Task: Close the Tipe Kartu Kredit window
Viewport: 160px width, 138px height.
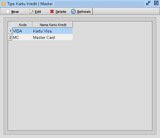Action: 156,3
